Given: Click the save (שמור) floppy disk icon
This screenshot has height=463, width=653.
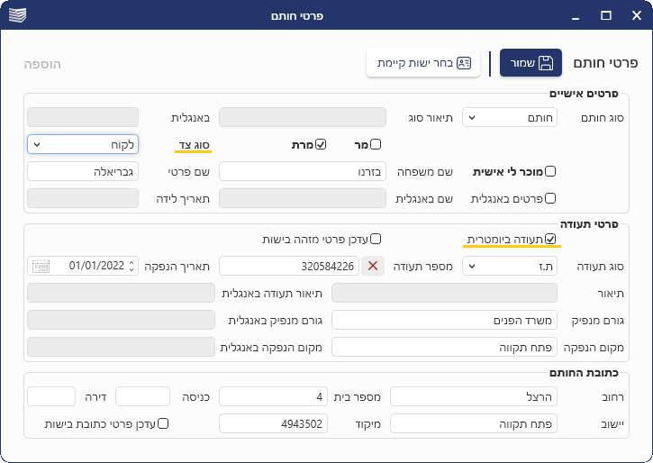Looking at the screenshot, I should pyautogui.click(x=546, y=63).
